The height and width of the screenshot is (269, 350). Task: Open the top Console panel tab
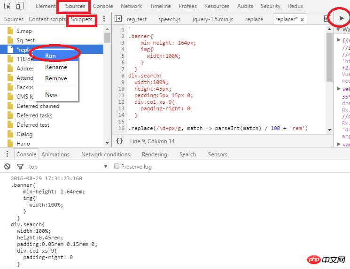[x=103, y=6]
